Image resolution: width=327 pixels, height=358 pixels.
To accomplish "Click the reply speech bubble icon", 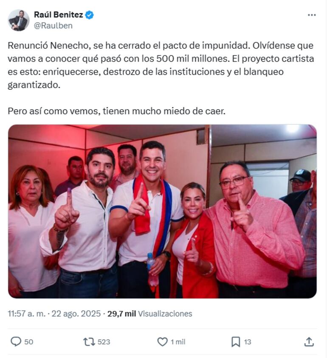I will coord(16,342).
